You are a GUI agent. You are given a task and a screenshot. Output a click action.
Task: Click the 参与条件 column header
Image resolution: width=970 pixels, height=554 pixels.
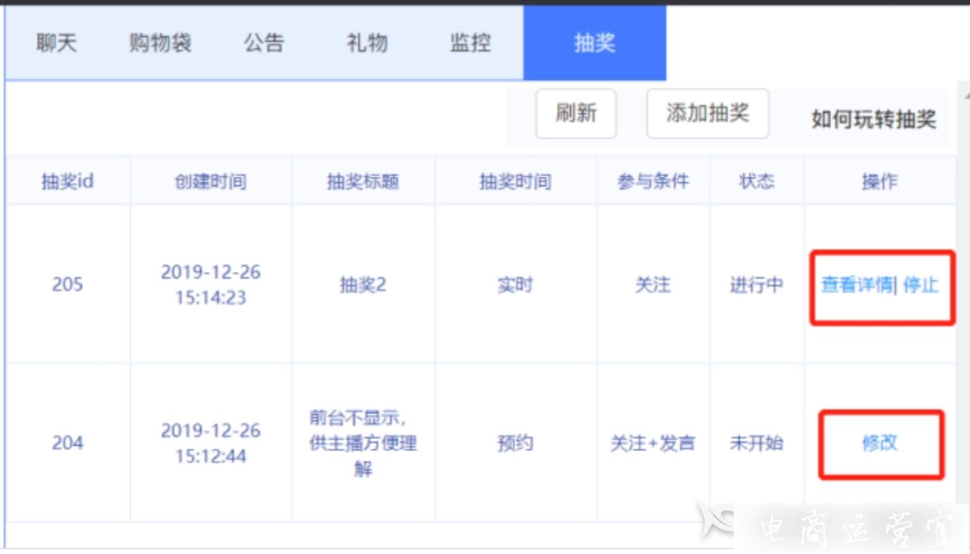[653, 181]
